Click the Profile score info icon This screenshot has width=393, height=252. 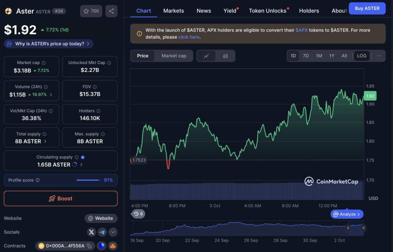pyautogui.click(x=37, y=180)
